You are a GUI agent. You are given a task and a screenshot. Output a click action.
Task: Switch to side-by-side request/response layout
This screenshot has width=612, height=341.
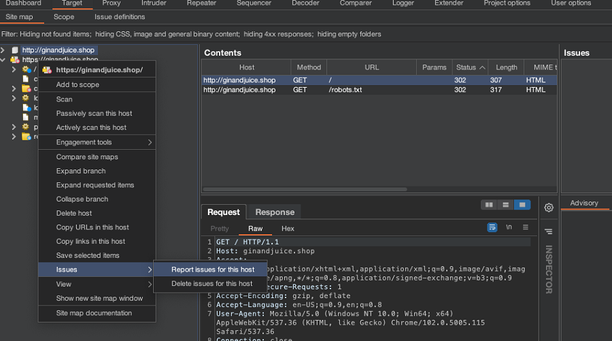[x=488, y=205]
